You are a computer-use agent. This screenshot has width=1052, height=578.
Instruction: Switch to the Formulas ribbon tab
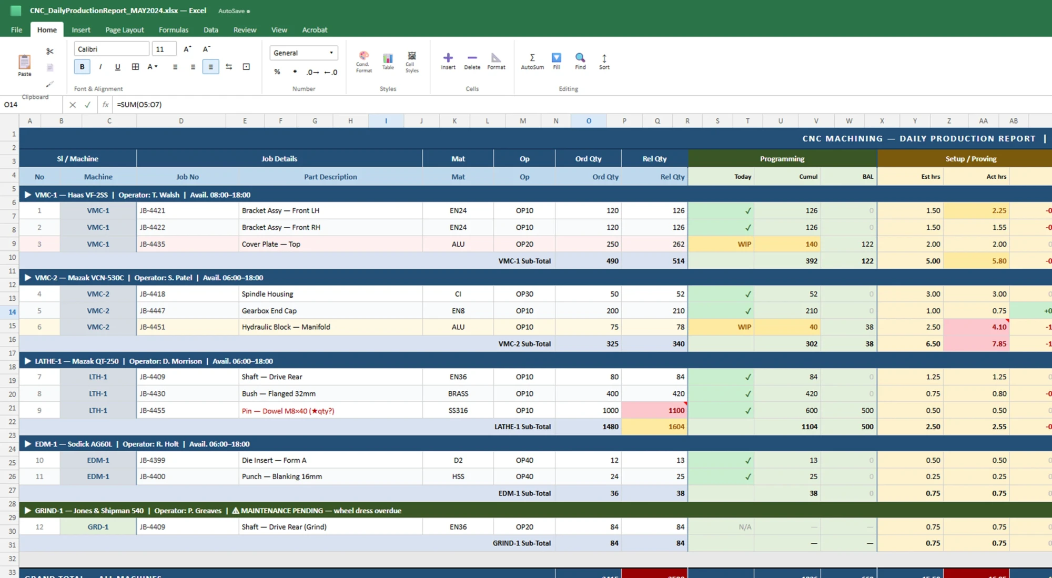pyautogui.click(x=174, y=29)
